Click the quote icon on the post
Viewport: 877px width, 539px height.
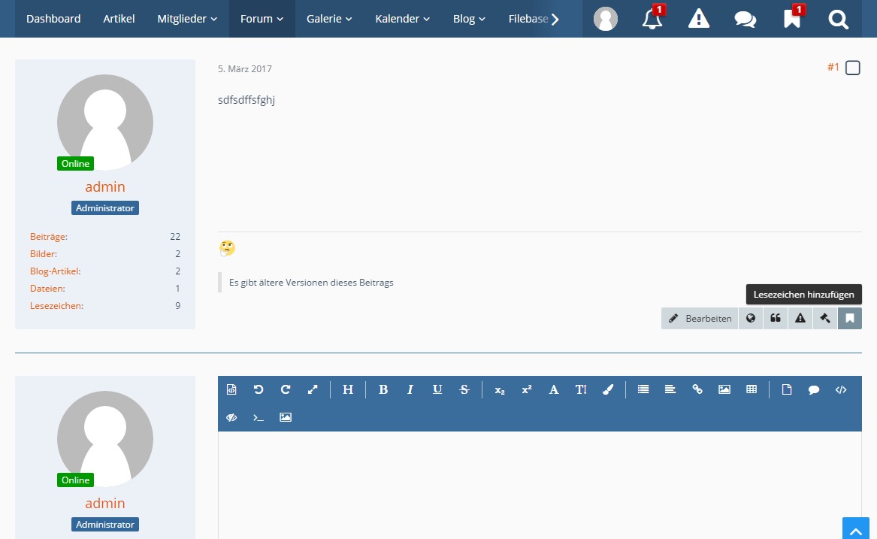pyautogui.click(x=775, y=318)
